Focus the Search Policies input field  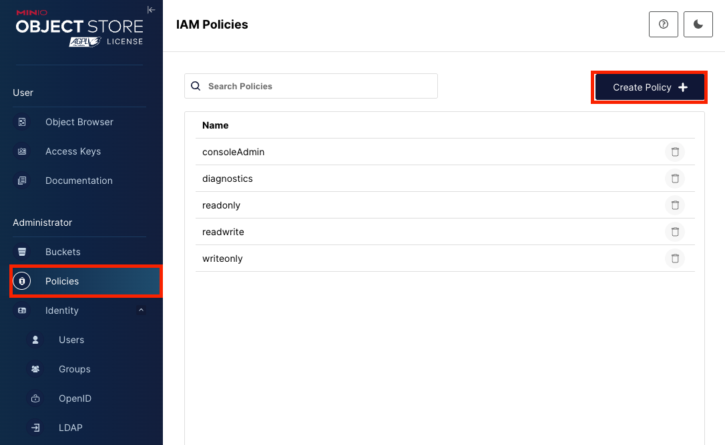click(310, 86)
